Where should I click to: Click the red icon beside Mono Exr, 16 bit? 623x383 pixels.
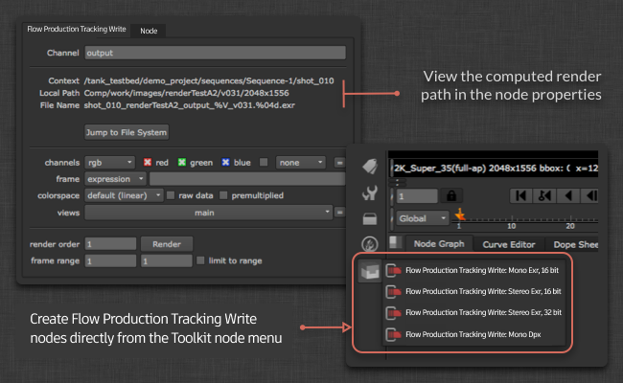[393, 271]
